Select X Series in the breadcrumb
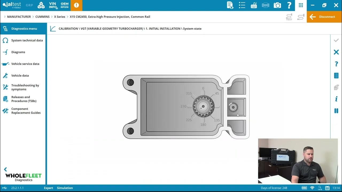Viewport: 342px width, 192px height. pos(60,17)
